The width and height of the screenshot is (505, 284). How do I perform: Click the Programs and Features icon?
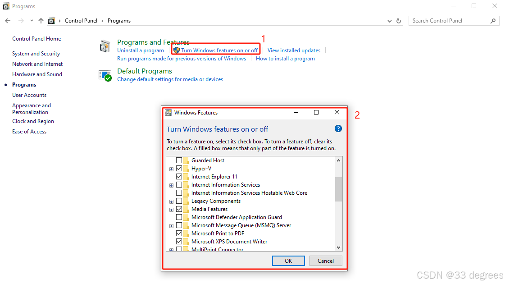click(105, 46)
